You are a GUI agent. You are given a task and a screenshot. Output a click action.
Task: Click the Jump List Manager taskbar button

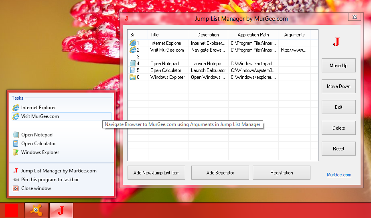click(x=61, y=210)
